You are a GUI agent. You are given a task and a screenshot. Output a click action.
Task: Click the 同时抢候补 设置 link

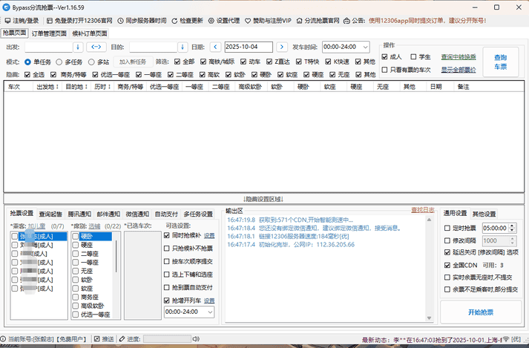tap(209, 236)
